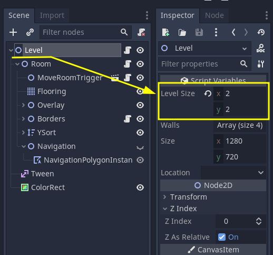This screenshot has height=255, width=273.
Task: Collapse the Navigation node
Action: tap(24, 146)
